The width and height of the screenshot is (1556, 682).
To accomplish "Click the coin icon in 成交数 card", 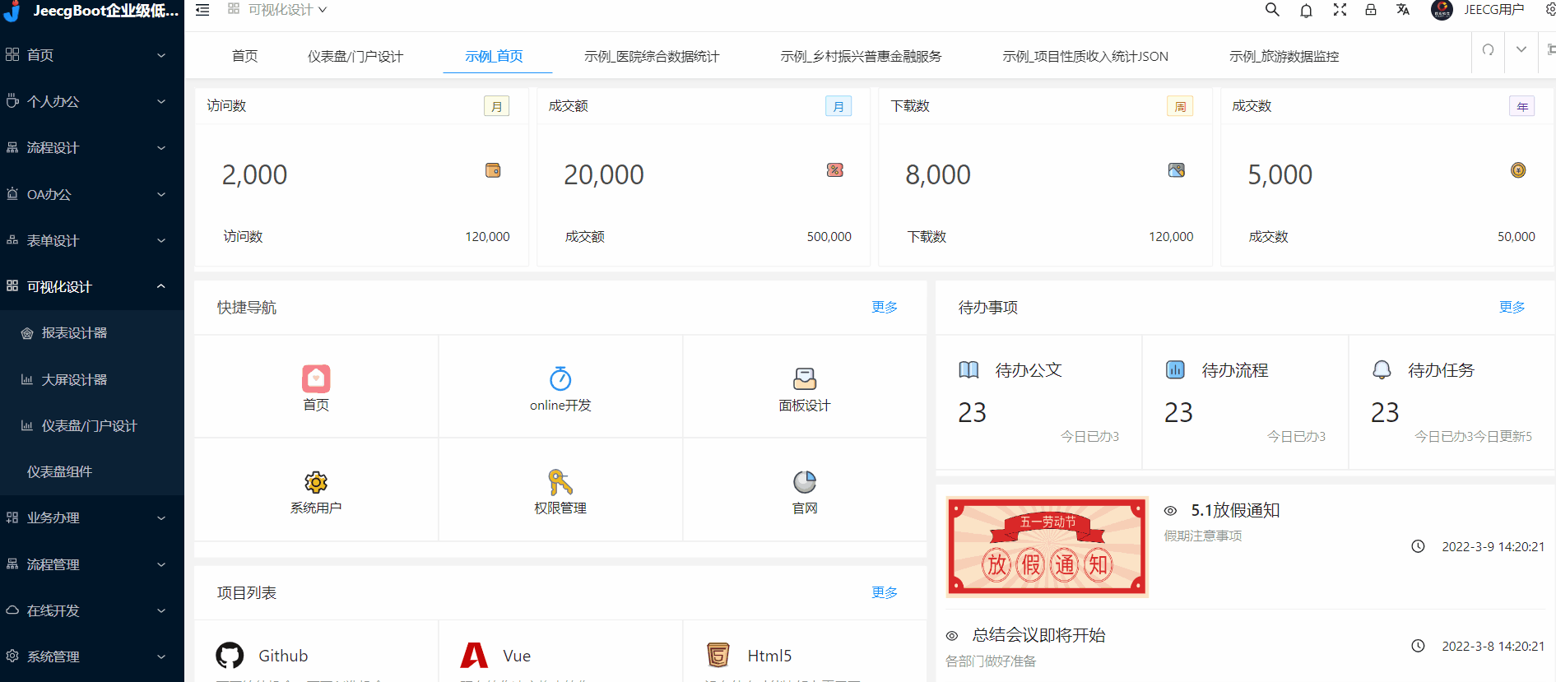I will coord(1518,170).
